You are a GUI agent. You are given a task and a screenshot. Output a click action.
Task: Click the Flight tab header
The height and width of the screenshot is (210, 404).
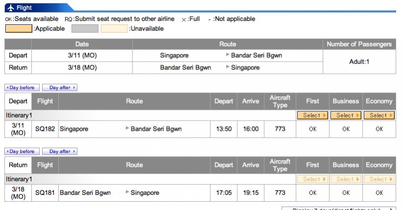pos(25,7)
